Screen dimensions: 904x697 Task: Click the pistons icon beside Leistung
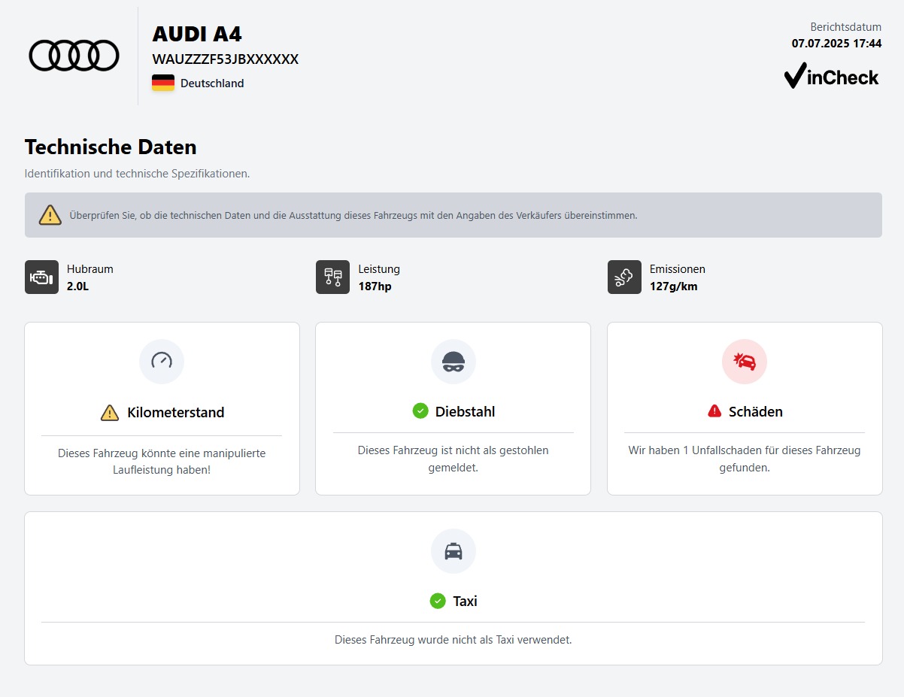[x=332, y=277]
